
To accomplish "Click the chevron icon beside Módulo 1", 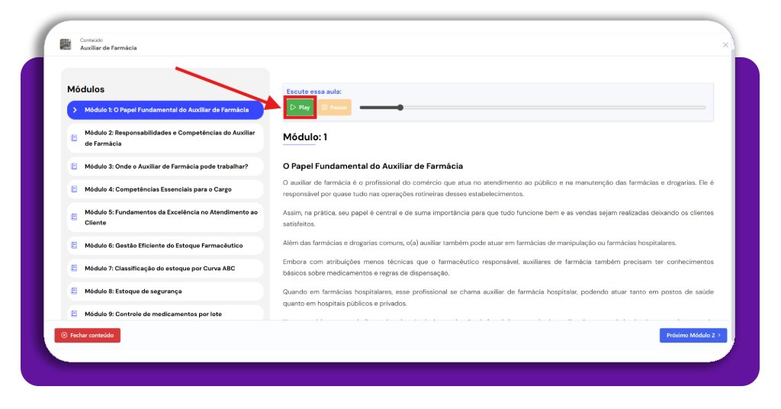I will [x=75, y=110].
